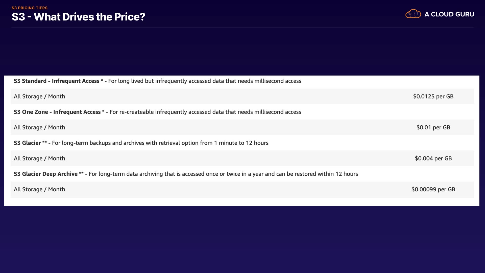Select the "S3 Standard - Infrequent Access" heading
This screenshot has height=273, width=485.
pyautogui.click(x=56, y=81)
